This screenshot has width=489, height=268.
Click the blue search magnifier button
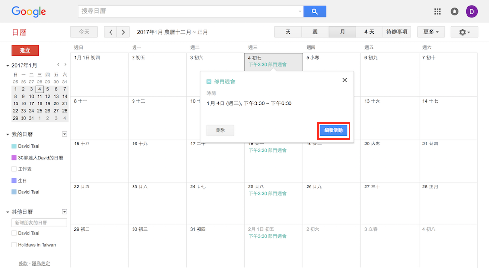pyautogui.click(x=314, y=11)
